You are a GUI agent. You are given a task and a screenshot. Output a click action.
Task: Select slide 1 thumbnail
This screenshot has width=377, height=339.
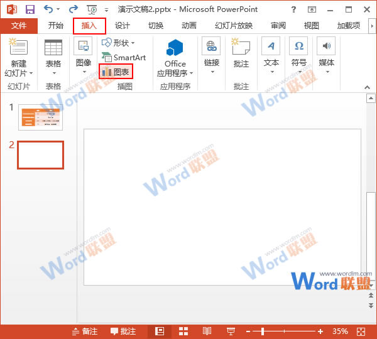(40, 117)
